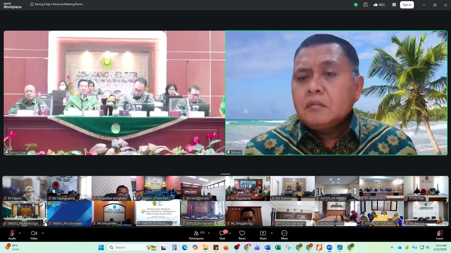Select the PA Yogyakarta participant thumbnail
451x253 pixels.
click(x=247, y=188)
